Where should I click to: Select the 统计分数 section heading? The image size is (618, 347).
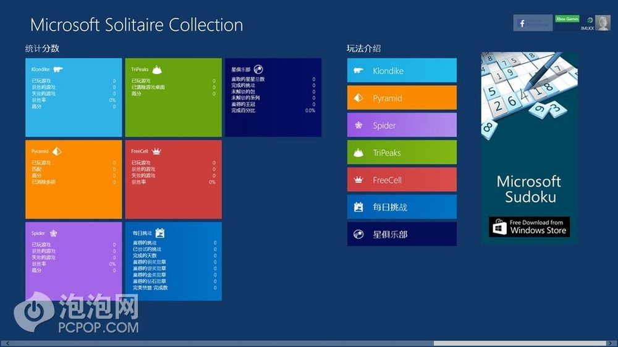pos(42,48)
